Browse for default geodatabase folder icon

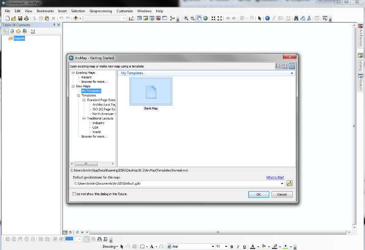pos(289,183)
